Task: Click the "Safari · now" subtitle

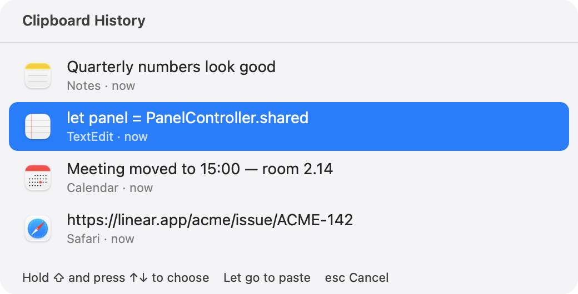Action: [101, 239]
